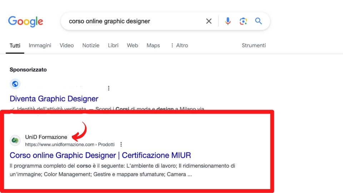Viewport: 343px width, 193px height.
Task: Open the Libri tab
Action: (113, 45)
